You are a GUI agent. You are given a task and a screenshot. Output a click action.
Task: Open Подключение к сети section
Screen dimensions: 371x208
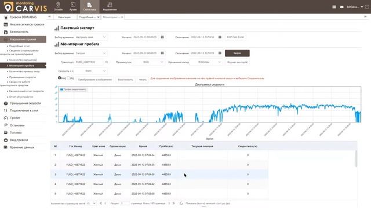click(24, 110)
